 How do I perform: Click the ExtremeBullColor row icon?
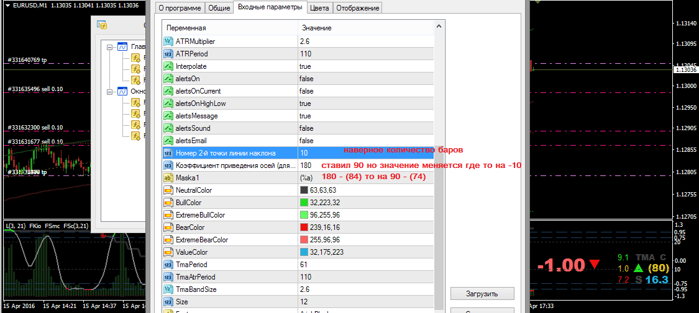(168, 215)
